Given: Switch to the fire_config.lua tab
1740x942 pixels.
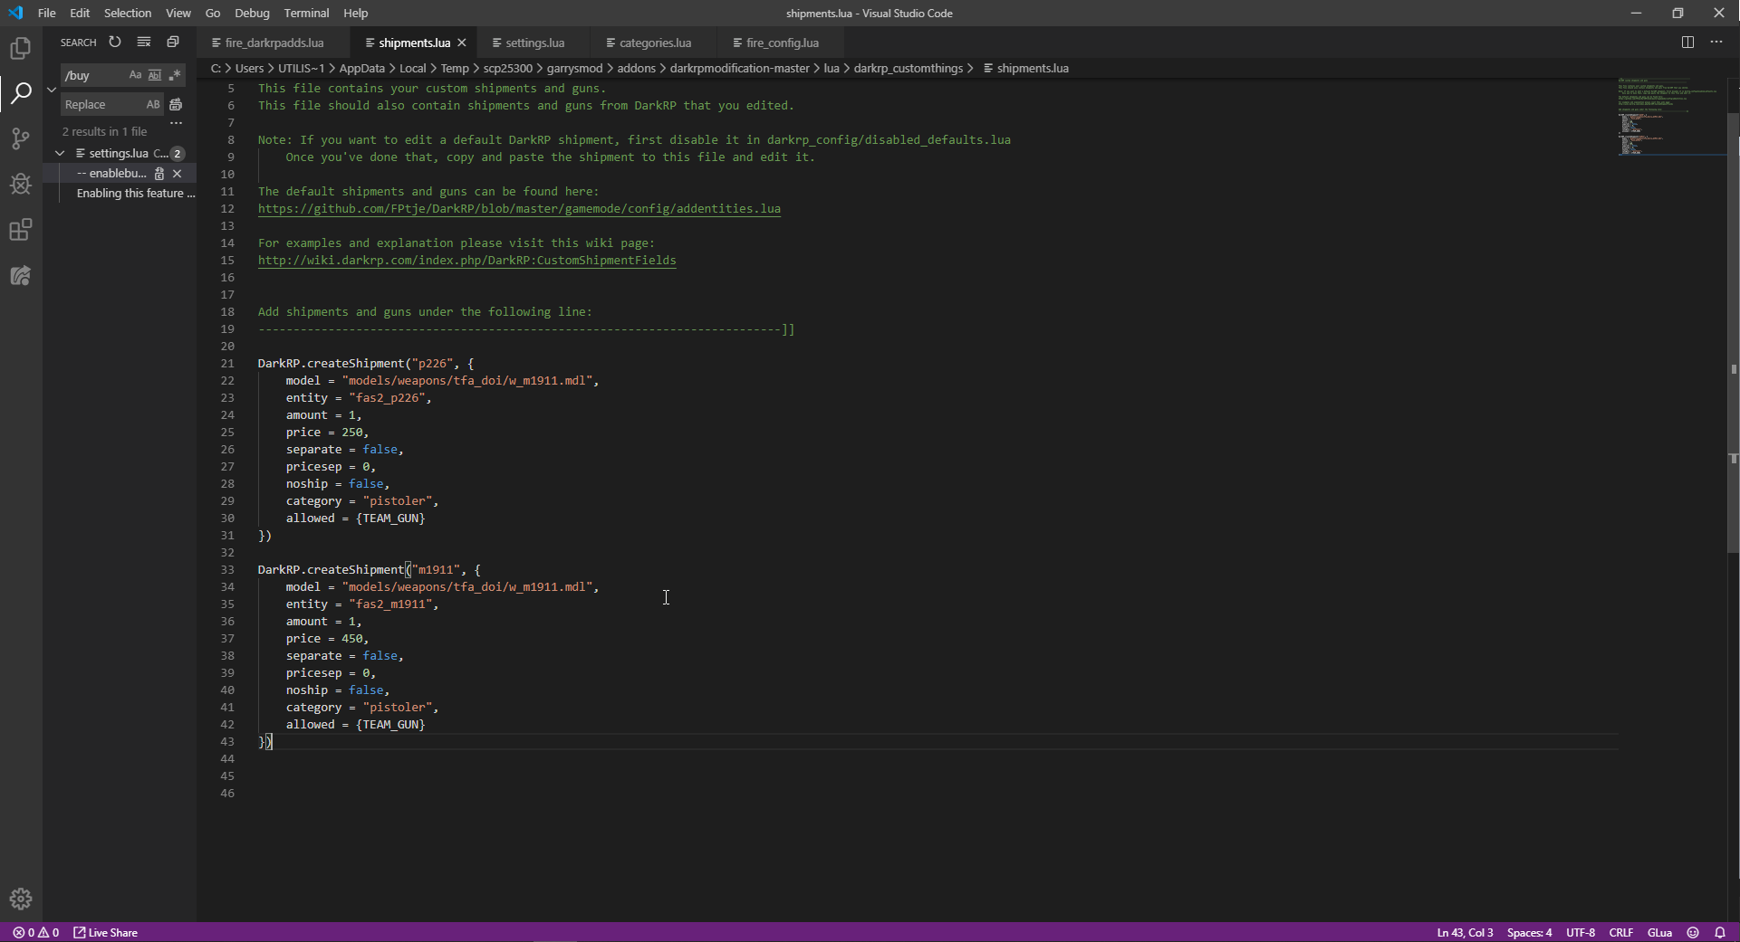Looking at the screenshot, I should pos(783,43).
